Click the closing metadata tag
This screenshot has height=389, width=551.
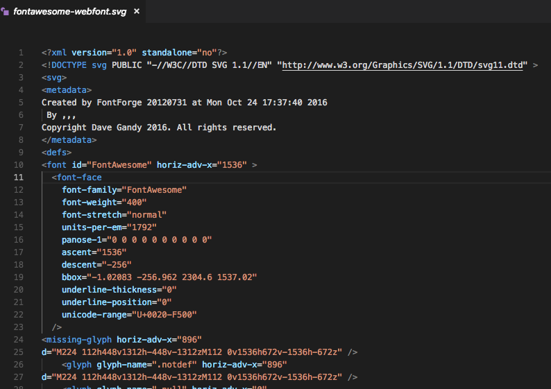[x=69, y=140]
